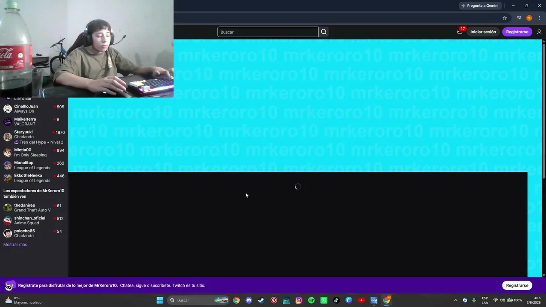Click Iniciar sesión button
This screenshot has width=546, height=307.
pyautogui.click(x=483, y=32)
